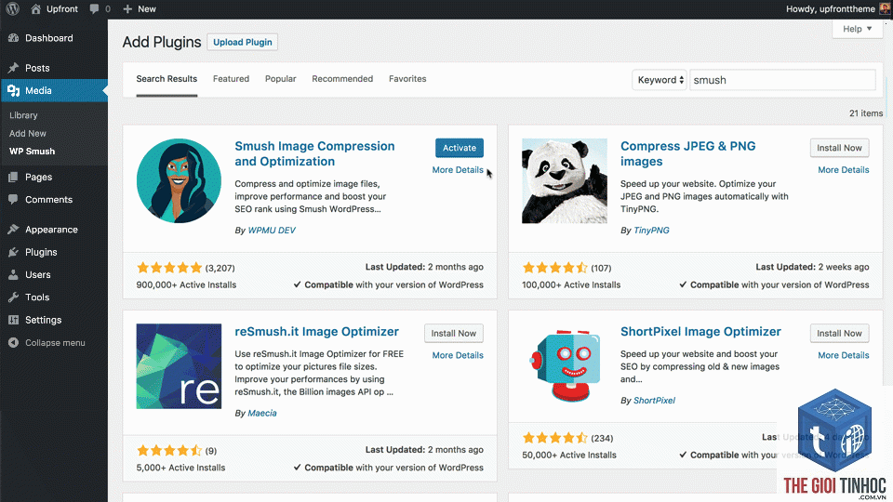Click the Pages icon in sidebar
The image size is (893, 502).
click(x=13, y=177)
